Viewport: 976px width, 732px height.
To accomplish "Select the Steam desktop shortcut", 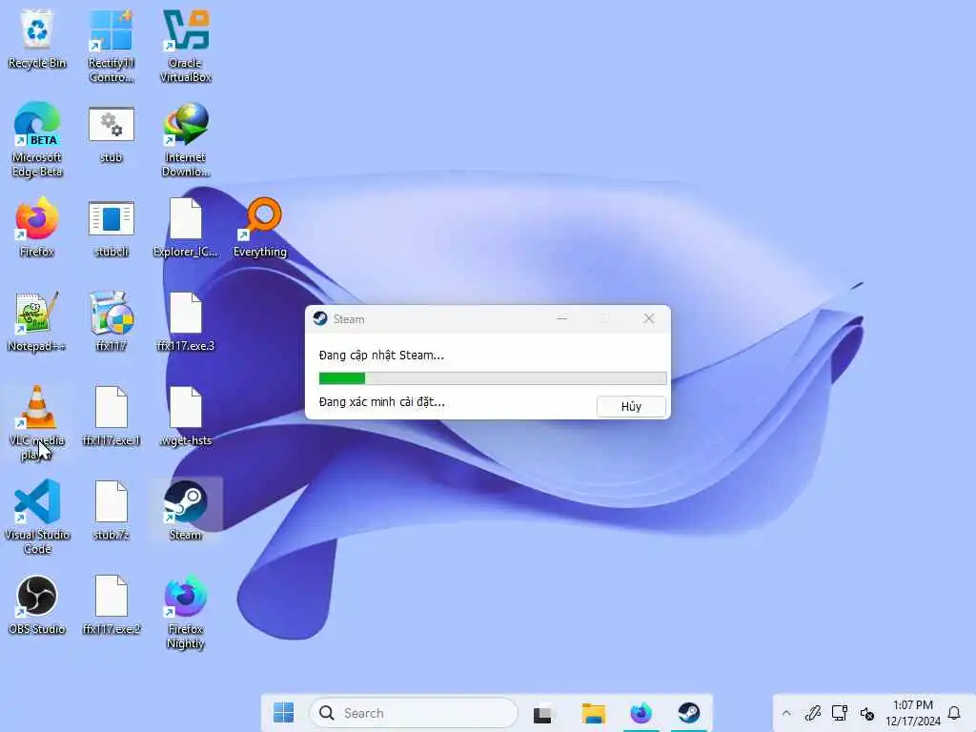I will [x=186, y=511].
